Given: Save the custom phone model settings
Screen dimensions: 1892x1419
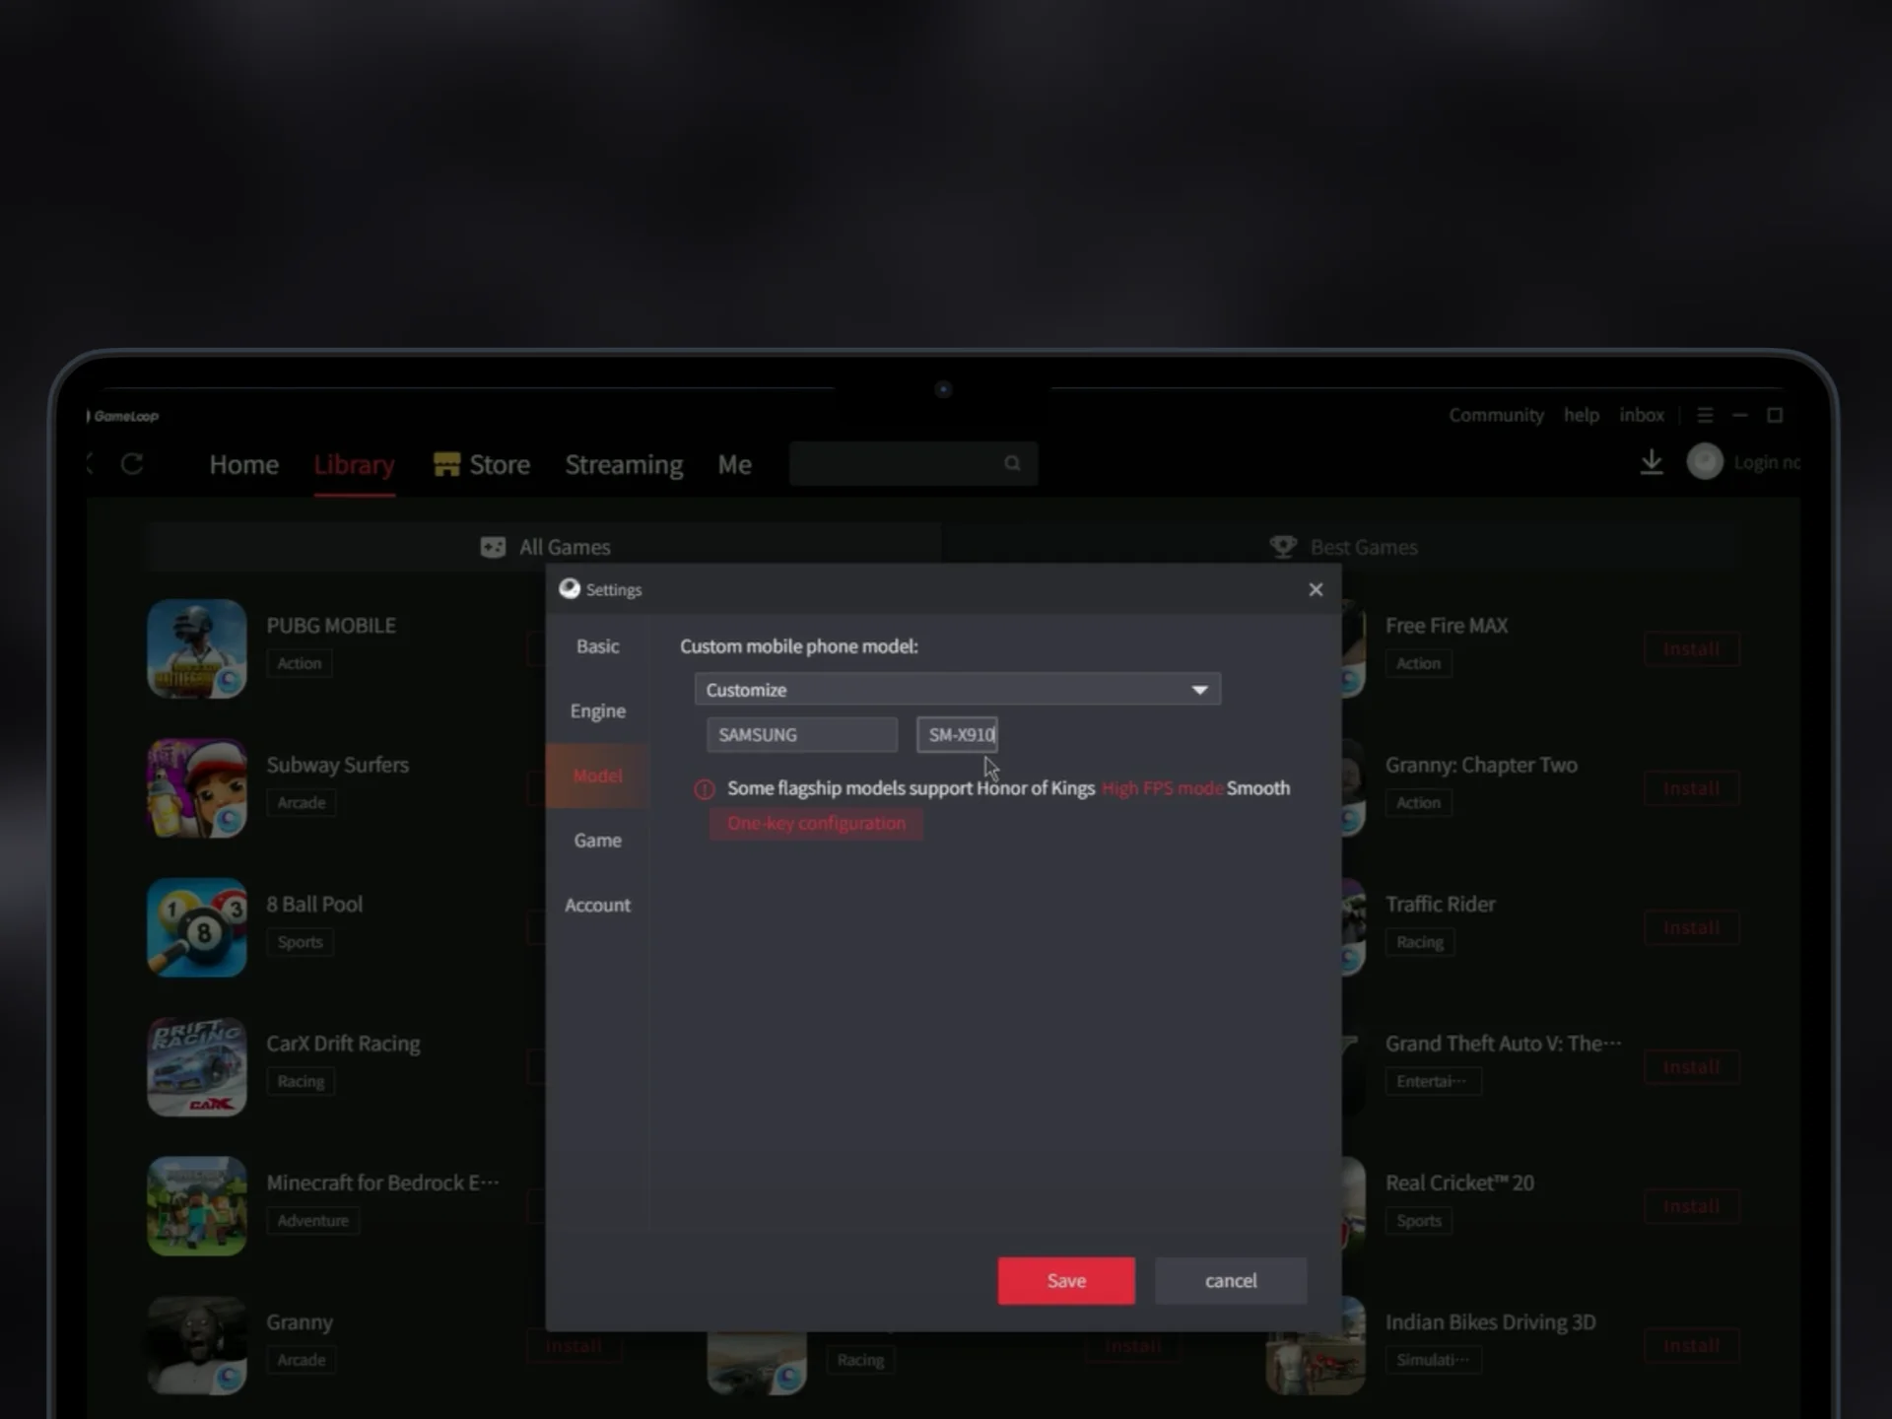Looking at the screenshot, I should 1066,1279.
